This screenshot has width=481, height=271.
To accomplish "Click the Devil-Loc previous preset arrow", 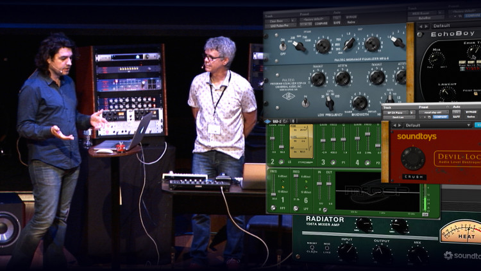I will (394, 125).
